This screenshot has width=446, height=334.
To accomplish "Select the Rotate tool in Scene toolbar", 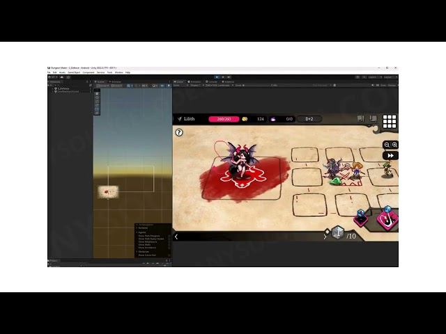I will [x=97, y=102].
